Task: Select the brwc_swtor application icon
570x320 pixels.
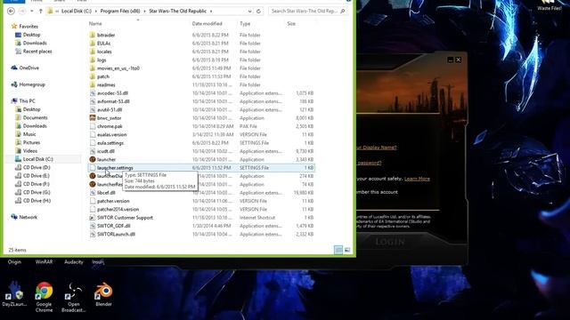Action: click(x=93, y=118)
